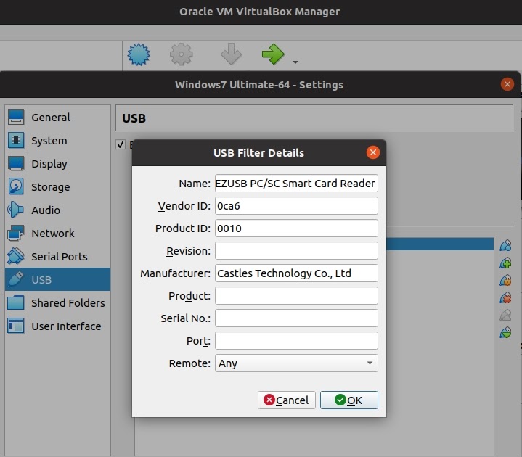Click the Settings gear toolbar icon
Viewport: 522px width, 457px height.
tap(181, 54)
